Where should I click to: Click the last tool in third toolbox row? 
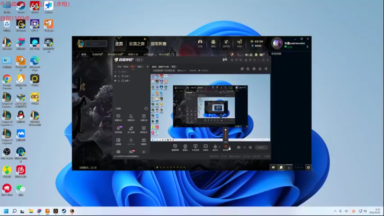144,141
